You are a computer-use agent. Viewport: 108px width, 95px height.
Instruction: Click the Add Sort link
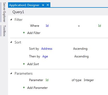[x=33, y=64]
